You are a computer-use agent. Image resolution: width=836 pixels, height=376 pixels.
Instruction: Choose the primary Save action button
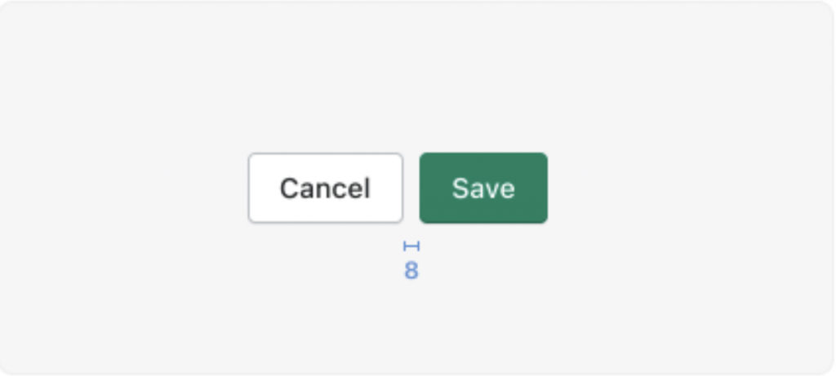pos(483,188)
